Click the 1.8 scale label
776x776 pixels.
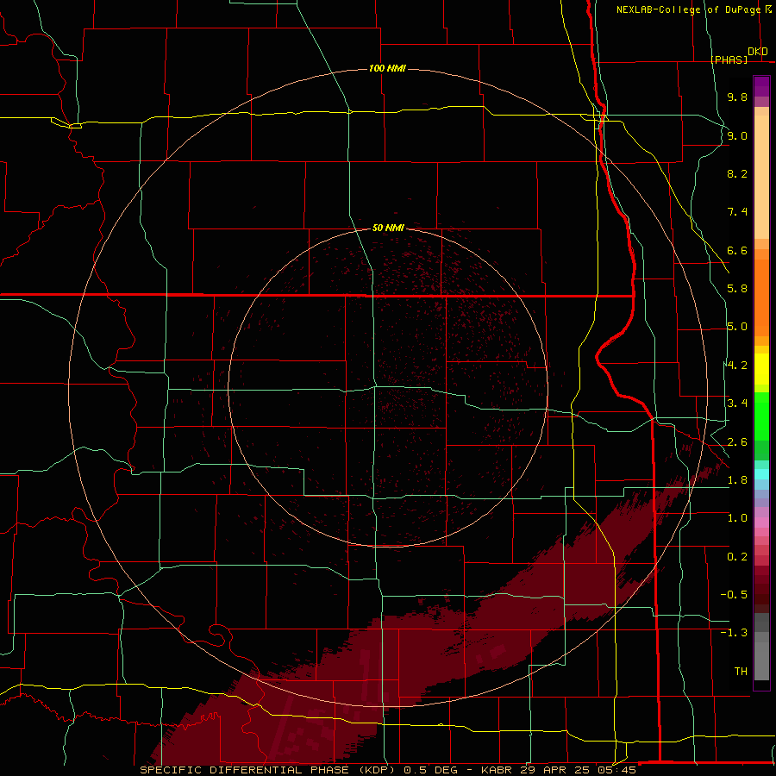click(x=737, y=480)
